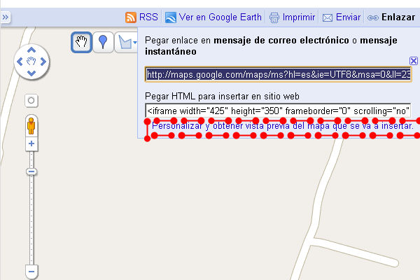The width and height of the screenshot is (420, 280).
Task: Select the placemark marker tool
Action: [103, 42]
